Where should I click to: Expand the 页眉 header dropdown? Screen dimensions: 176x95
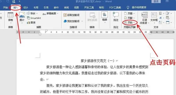pyautogui.click(x=134, y=13)
